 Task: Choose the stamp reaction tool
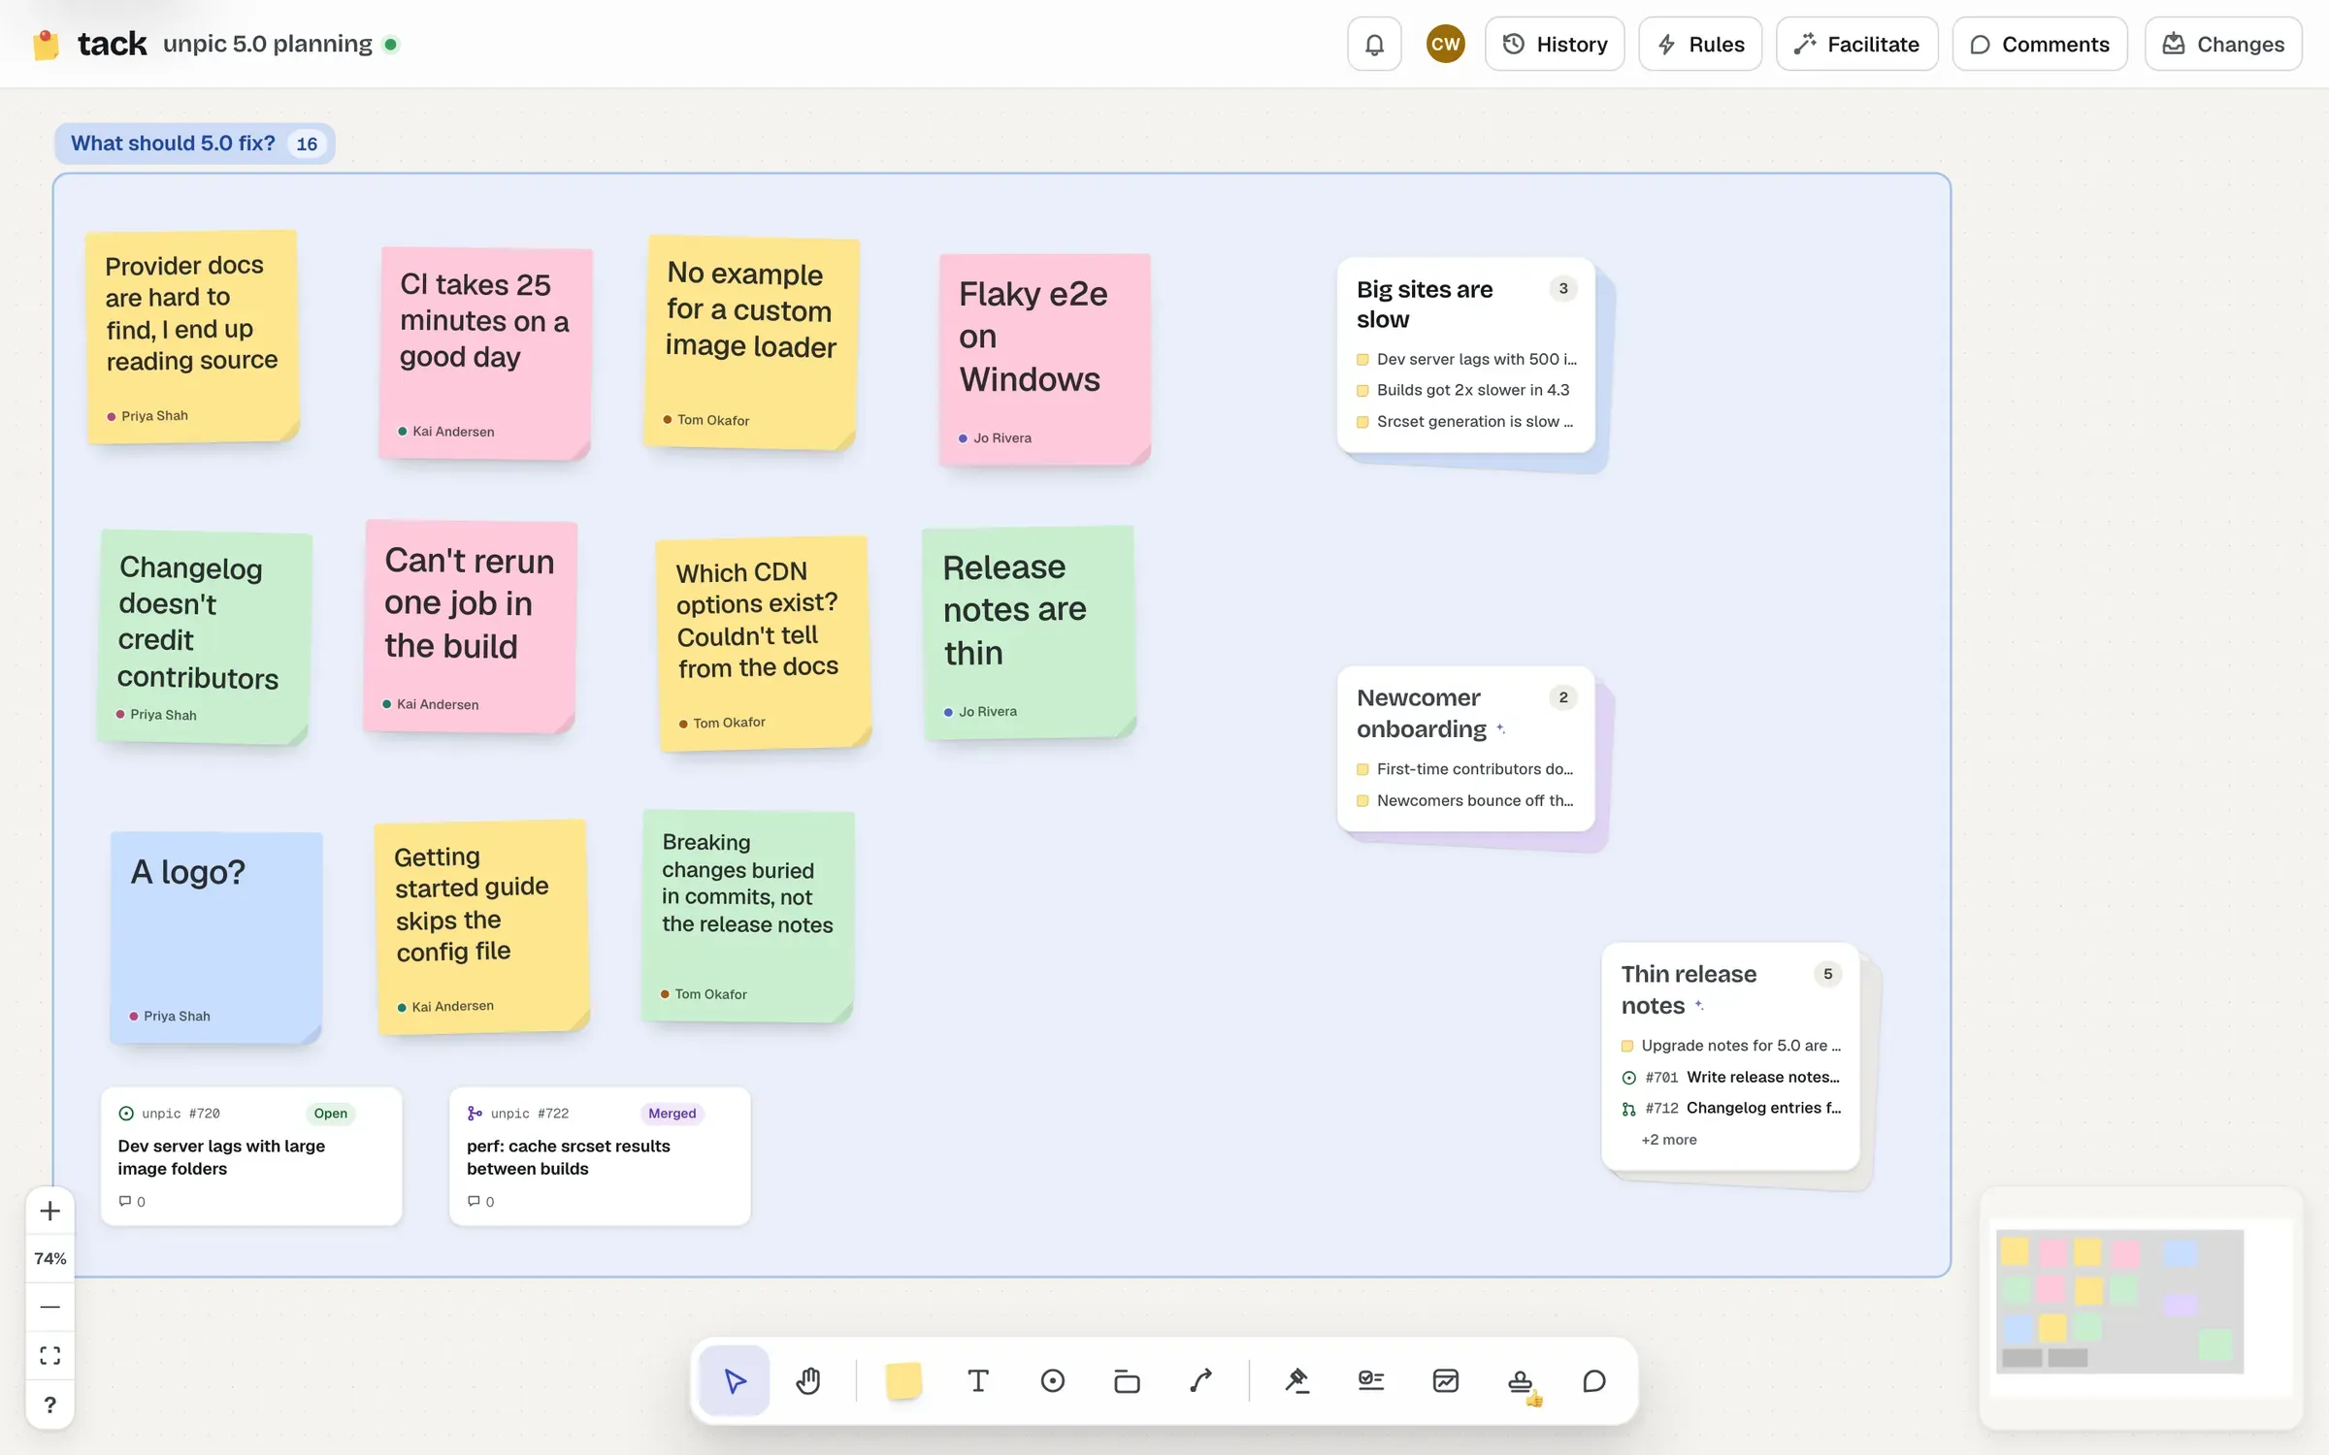click(x=1521, y=1380)
